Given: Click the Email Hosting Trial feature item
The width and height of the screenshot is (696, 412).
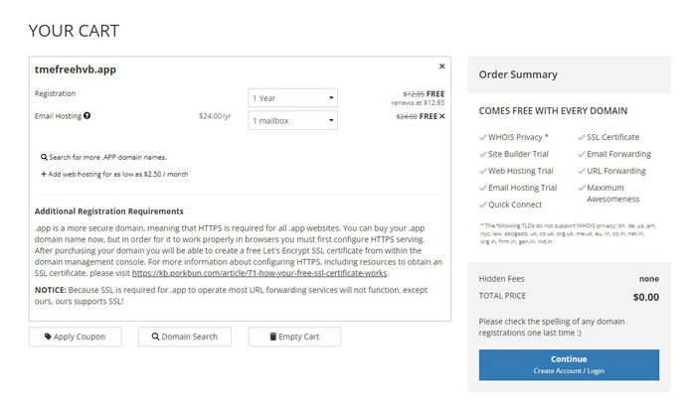Looking at the screenshot, I should point(522,188).
